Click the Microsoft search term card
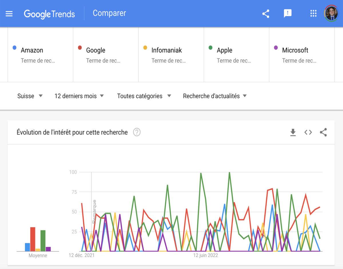 point(302,55)
